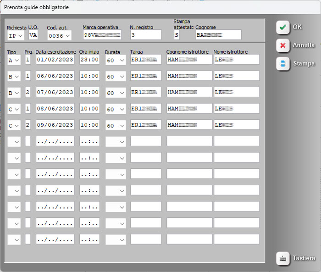
Task: Click the red X Annulla icon
Action: pos(283,45)
